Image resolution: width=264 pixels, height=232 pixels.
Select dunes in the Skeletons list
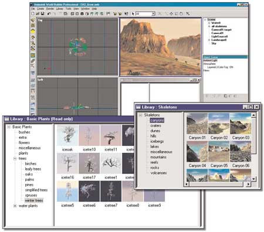coord(155,131)
